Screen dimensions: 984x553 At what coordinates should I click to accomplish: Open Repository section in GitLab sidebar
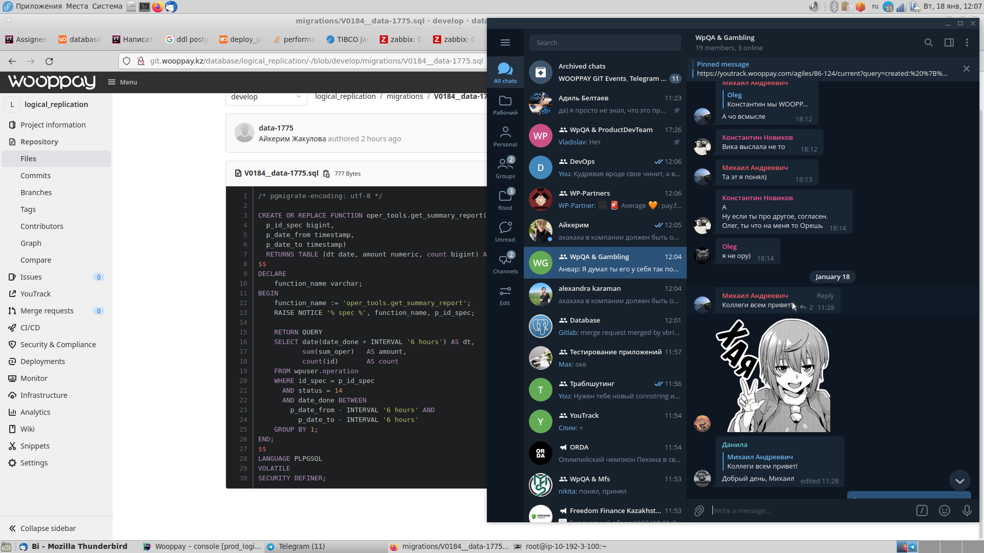[39, 142]
